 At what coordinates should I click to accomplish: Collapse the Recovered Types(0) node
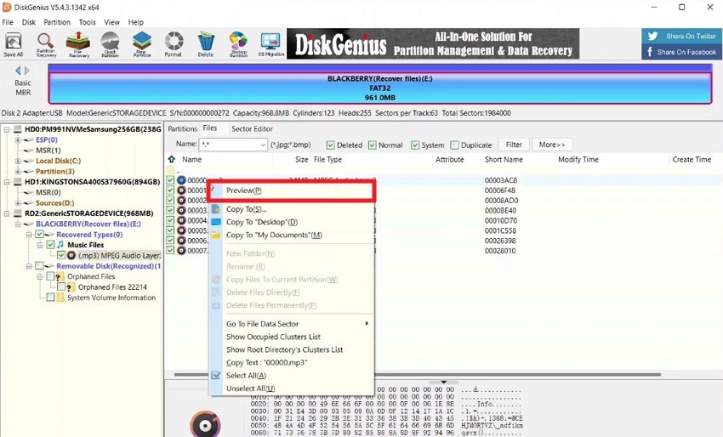click(x=29, y=235)
